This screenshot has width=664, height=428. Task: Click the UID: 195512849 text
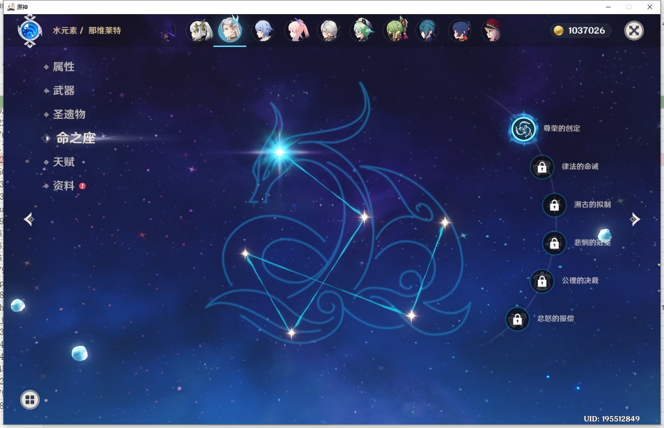click(612, 418)
